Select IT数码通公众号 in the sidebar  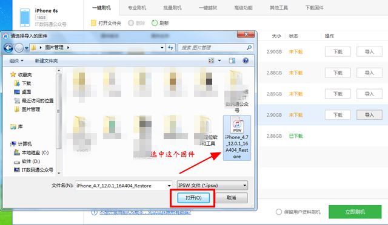pos(34,170)
